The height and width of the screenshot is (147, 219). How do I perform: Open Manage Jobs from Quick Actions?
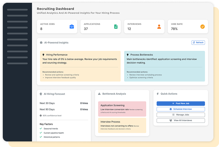click(x=181, y=115)
